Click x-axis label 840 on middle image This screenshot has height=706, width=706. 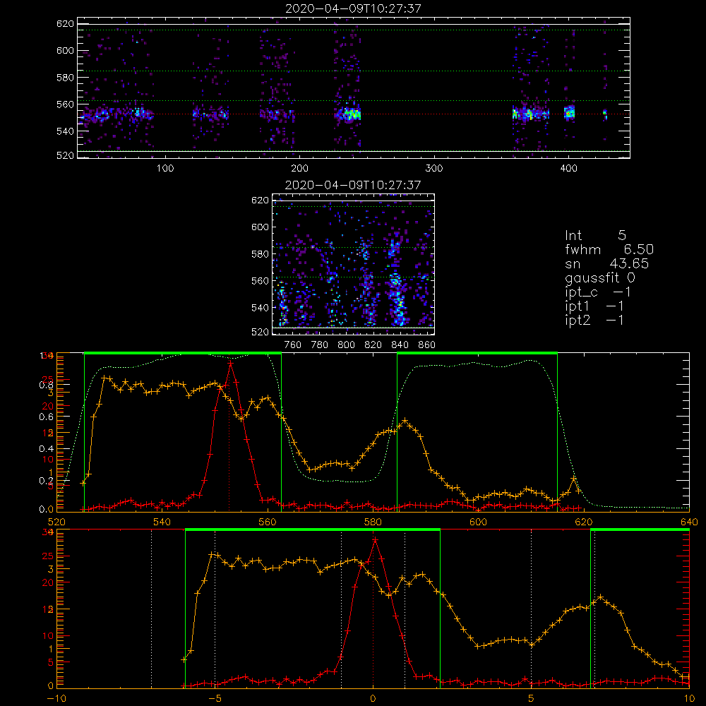coord(400,345)
